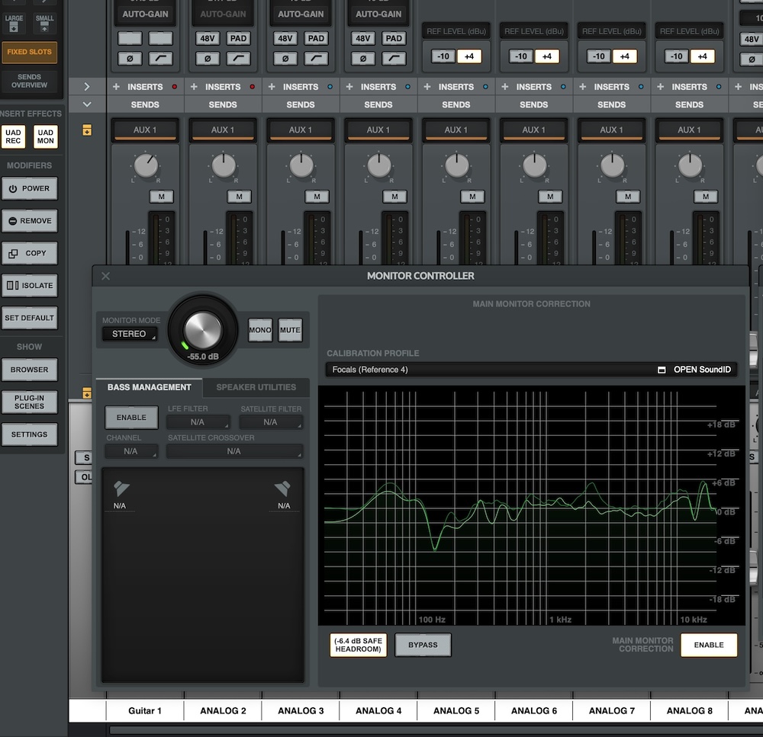Screen dimensions: 763x737
Task: Click the AUX 1 pan knob on ANALOG 5
Action: pos(456,166)
